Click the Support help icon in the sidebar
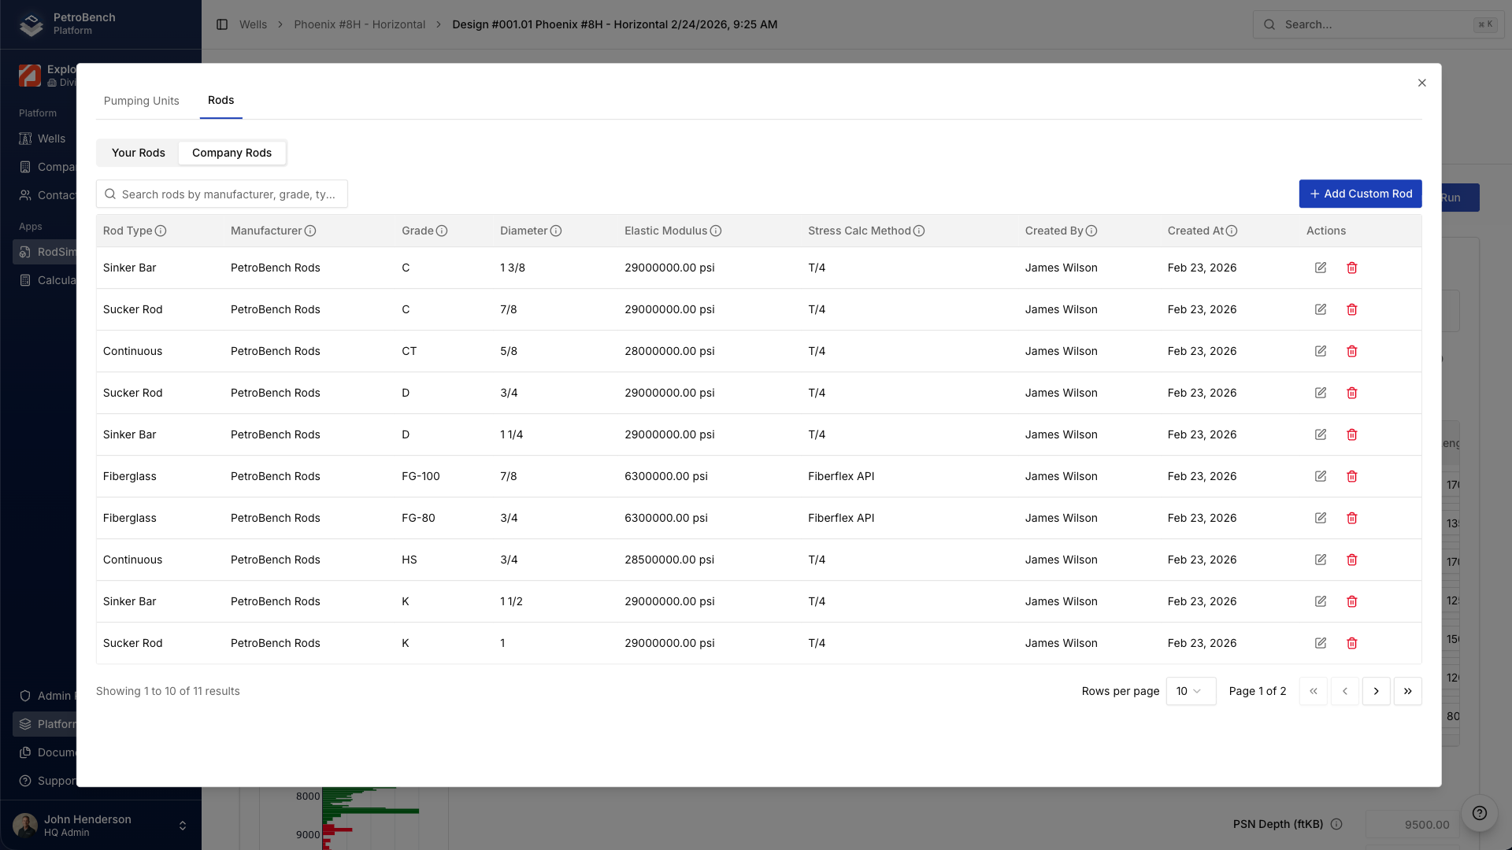This screenshot has height=850, width=1512. click(26, 781)
